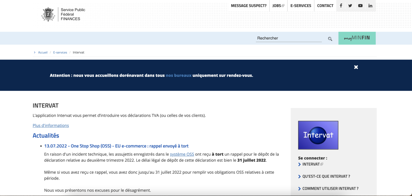Screen dimensions: 412x196
Task: Click the INTERVAT connection link
Action: [x=311, y=164]
